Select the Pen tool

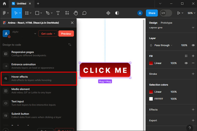coord(48,13)
